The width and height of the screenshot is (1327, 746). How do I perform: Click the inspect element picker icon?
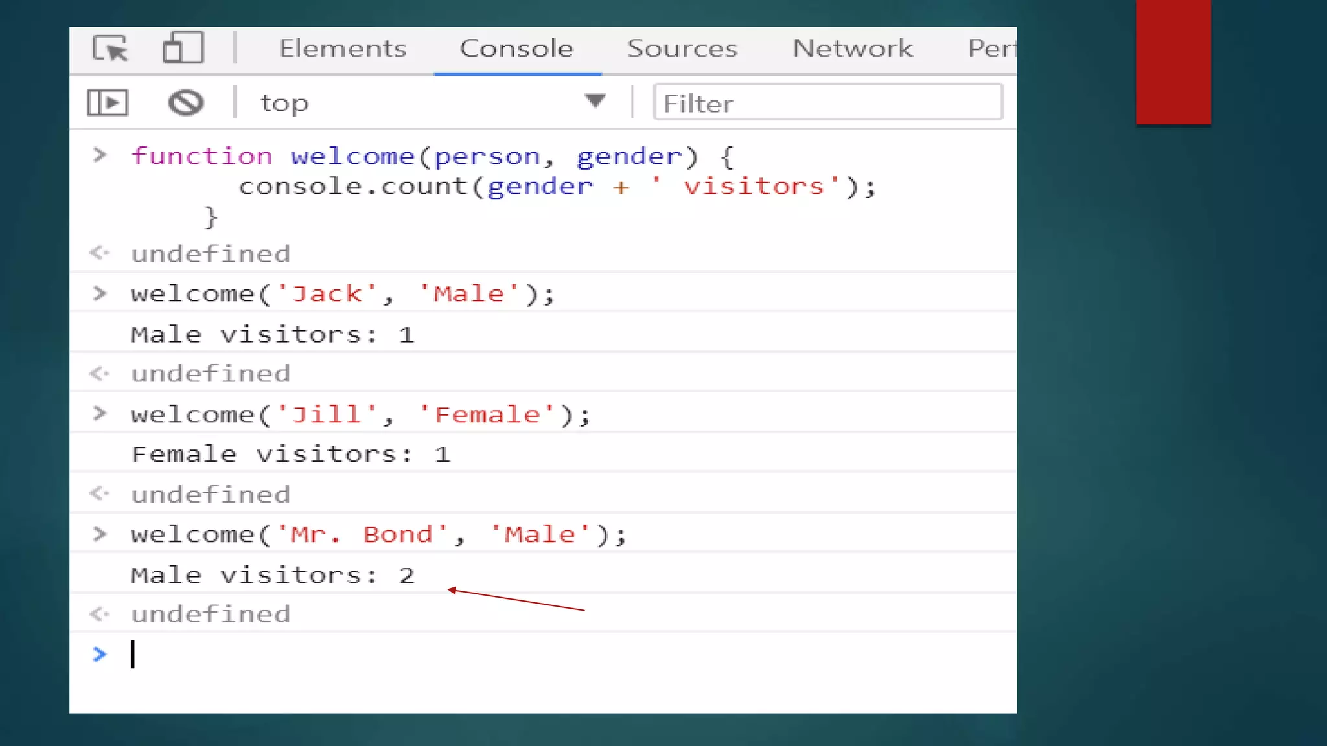coord(110,49)
